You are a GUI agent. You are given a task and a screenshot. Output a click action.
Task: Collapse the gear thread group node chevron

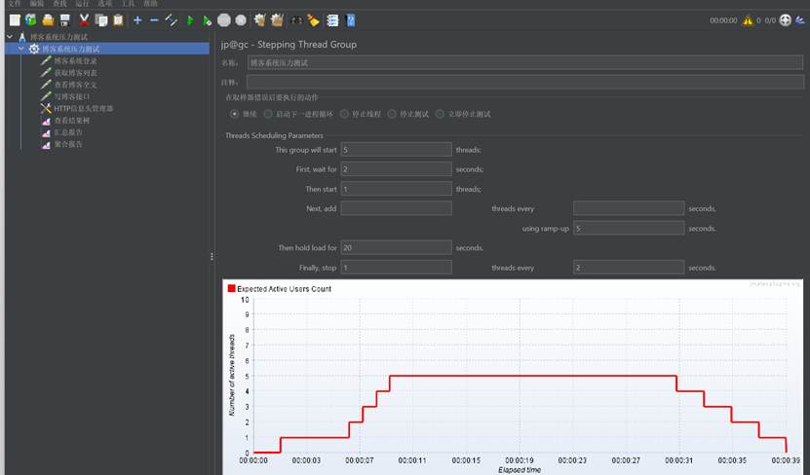pos(21,49)
